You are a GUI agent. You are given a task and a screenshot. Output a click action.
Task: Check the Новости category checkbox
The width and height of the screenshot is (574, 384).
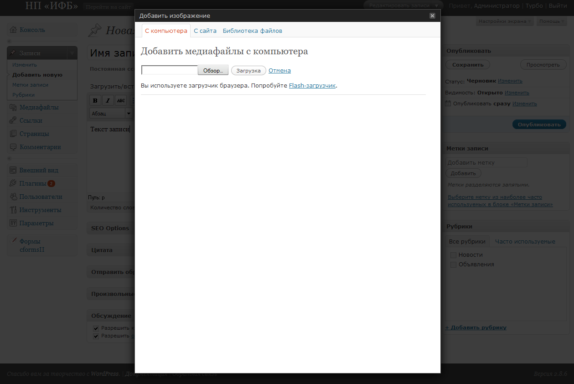[453, 255]
